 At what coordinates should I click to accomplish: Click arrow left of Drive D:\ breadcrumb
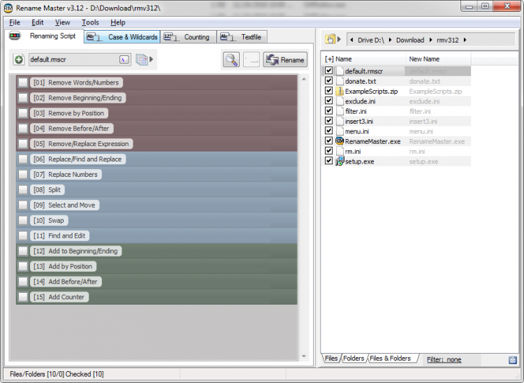click(351, 40)
